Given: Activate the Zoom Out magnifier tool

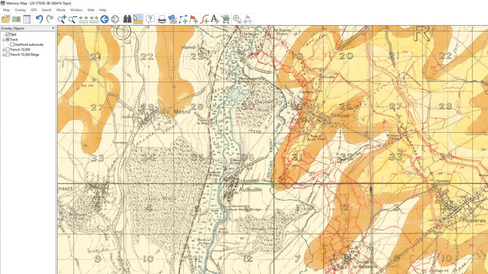Looking at the screenshot, I should coord(71,19).
